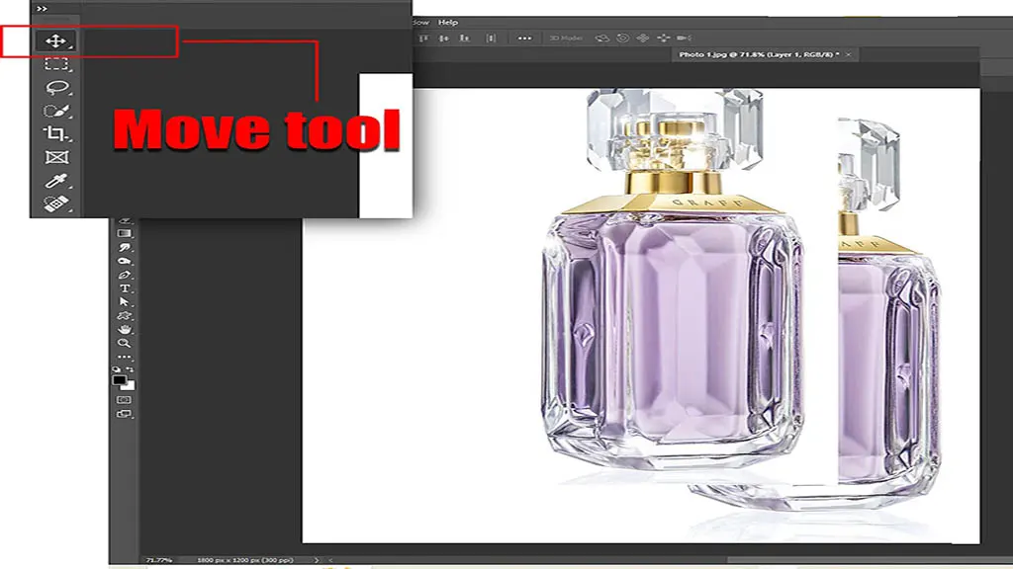This screenshot has height=569, width=1013.
Task: Select the Pen tool
Action: (x=124, y=275)
